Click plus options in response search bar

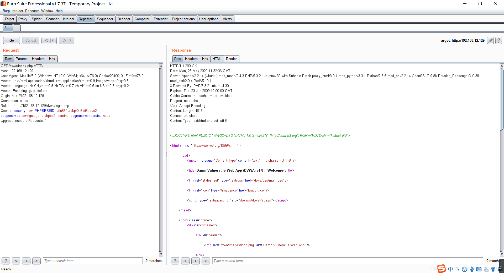196,261
